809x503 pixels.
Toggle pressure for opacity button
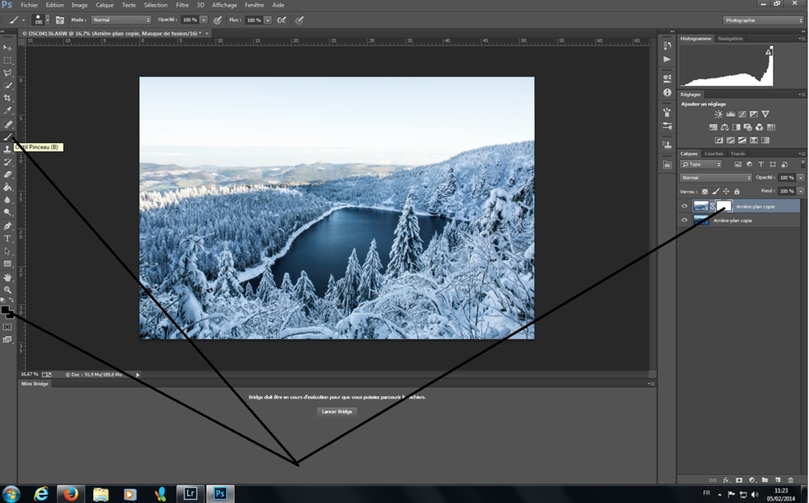(218, 20)
